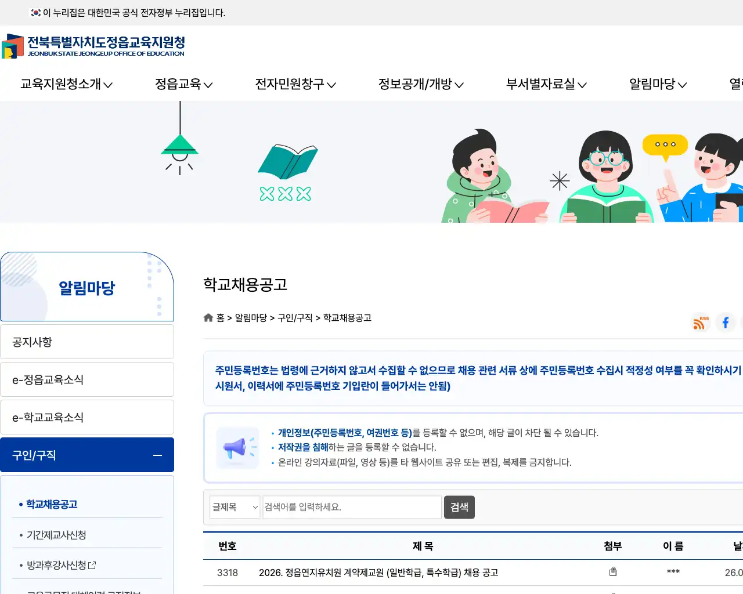Click the 기간제교사신청 sidebar item

tap(56, 535)
